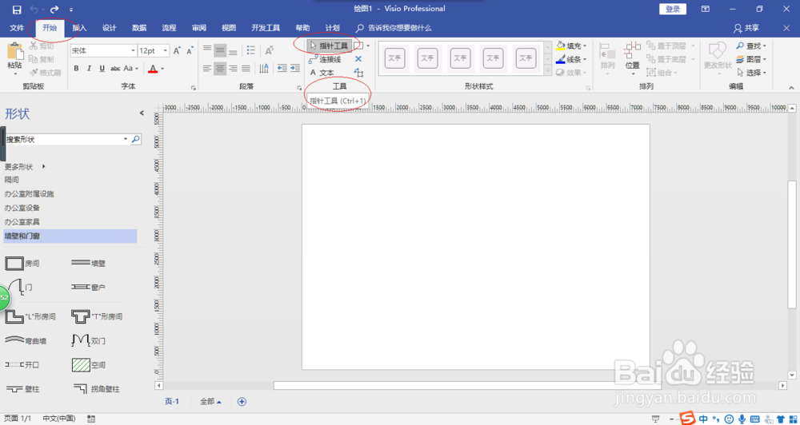Select the 指针工具 pointer tool

point(329,46)
